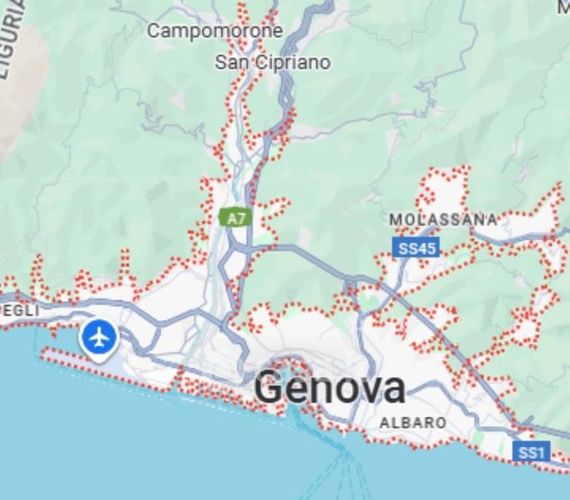Click the cut-off M label in top-right corner
The width and height of the screenshot is (570, 500).
click(563, 7)
